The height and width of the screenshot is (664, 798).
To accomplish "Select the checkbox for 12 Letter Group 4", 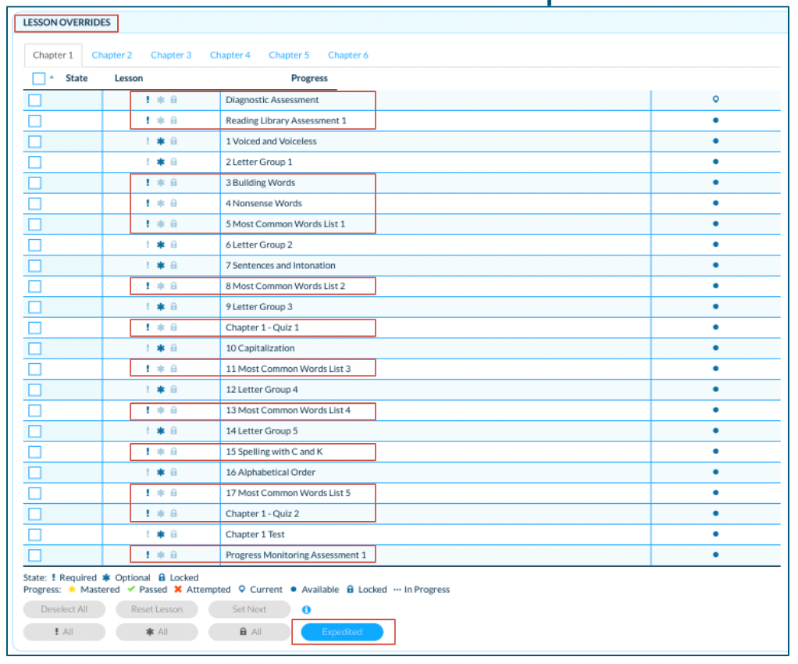I will pos(34,390).
